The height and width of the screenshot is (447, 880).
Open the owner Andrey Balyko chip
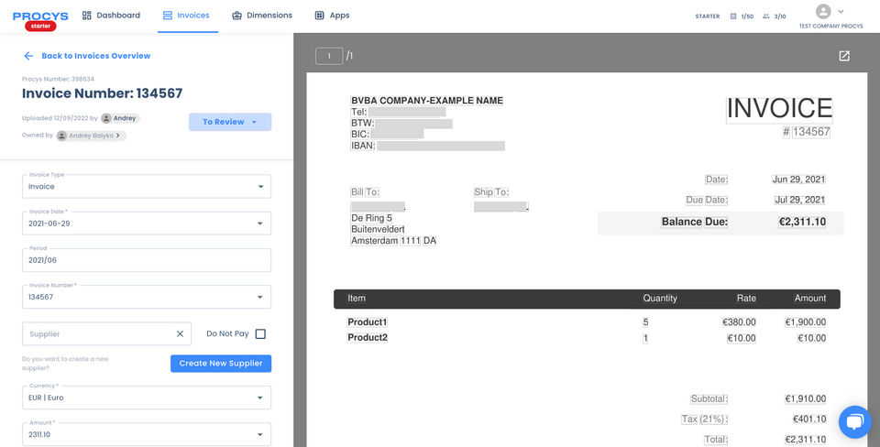click(91, 136)
